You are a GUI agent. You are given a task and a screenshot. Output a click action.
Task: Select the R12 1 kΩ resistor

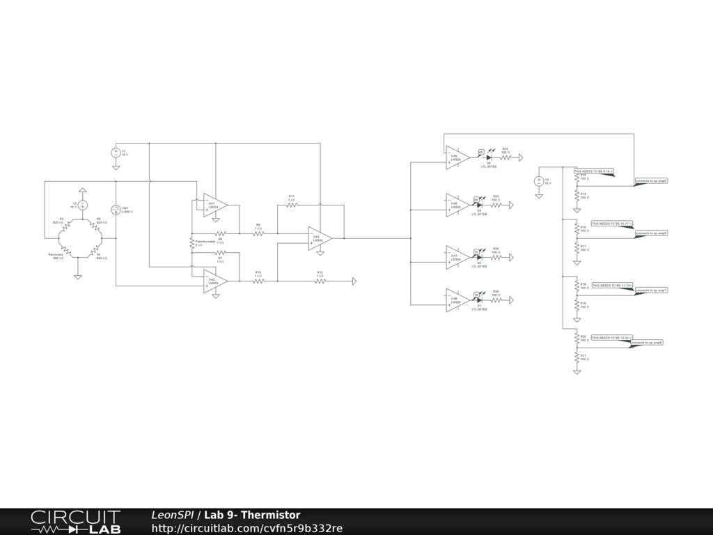click(320, 281)
